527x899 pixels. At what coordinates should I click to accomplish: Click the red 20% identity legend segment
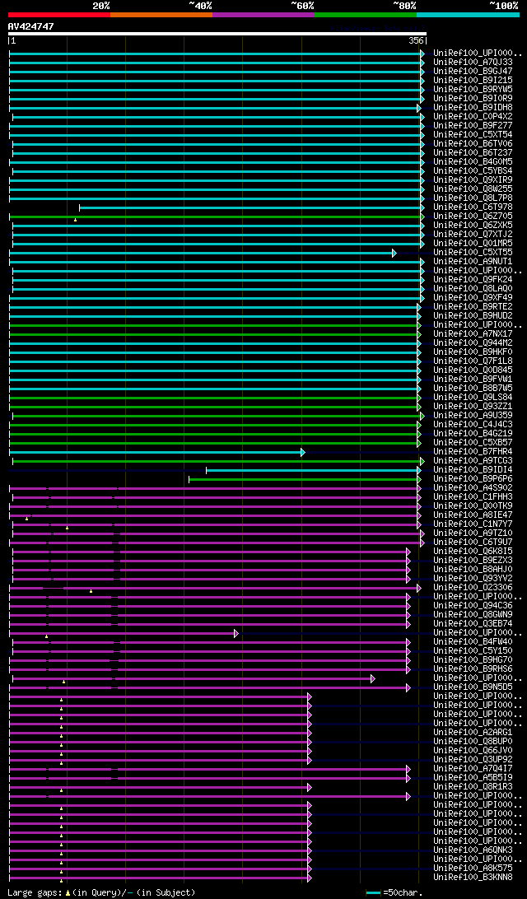tap(59, 14)
